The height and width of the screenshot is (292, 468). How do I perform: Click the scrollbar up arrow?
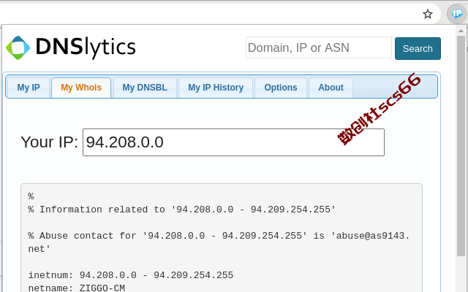[x=461, y=31]
